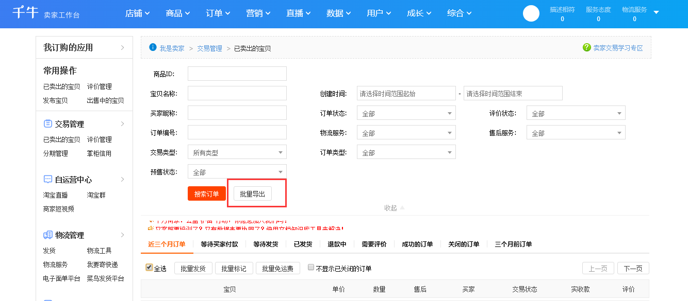Open 交易管理 breadcrumb link
Screen dimensions: 688x301
209,48
